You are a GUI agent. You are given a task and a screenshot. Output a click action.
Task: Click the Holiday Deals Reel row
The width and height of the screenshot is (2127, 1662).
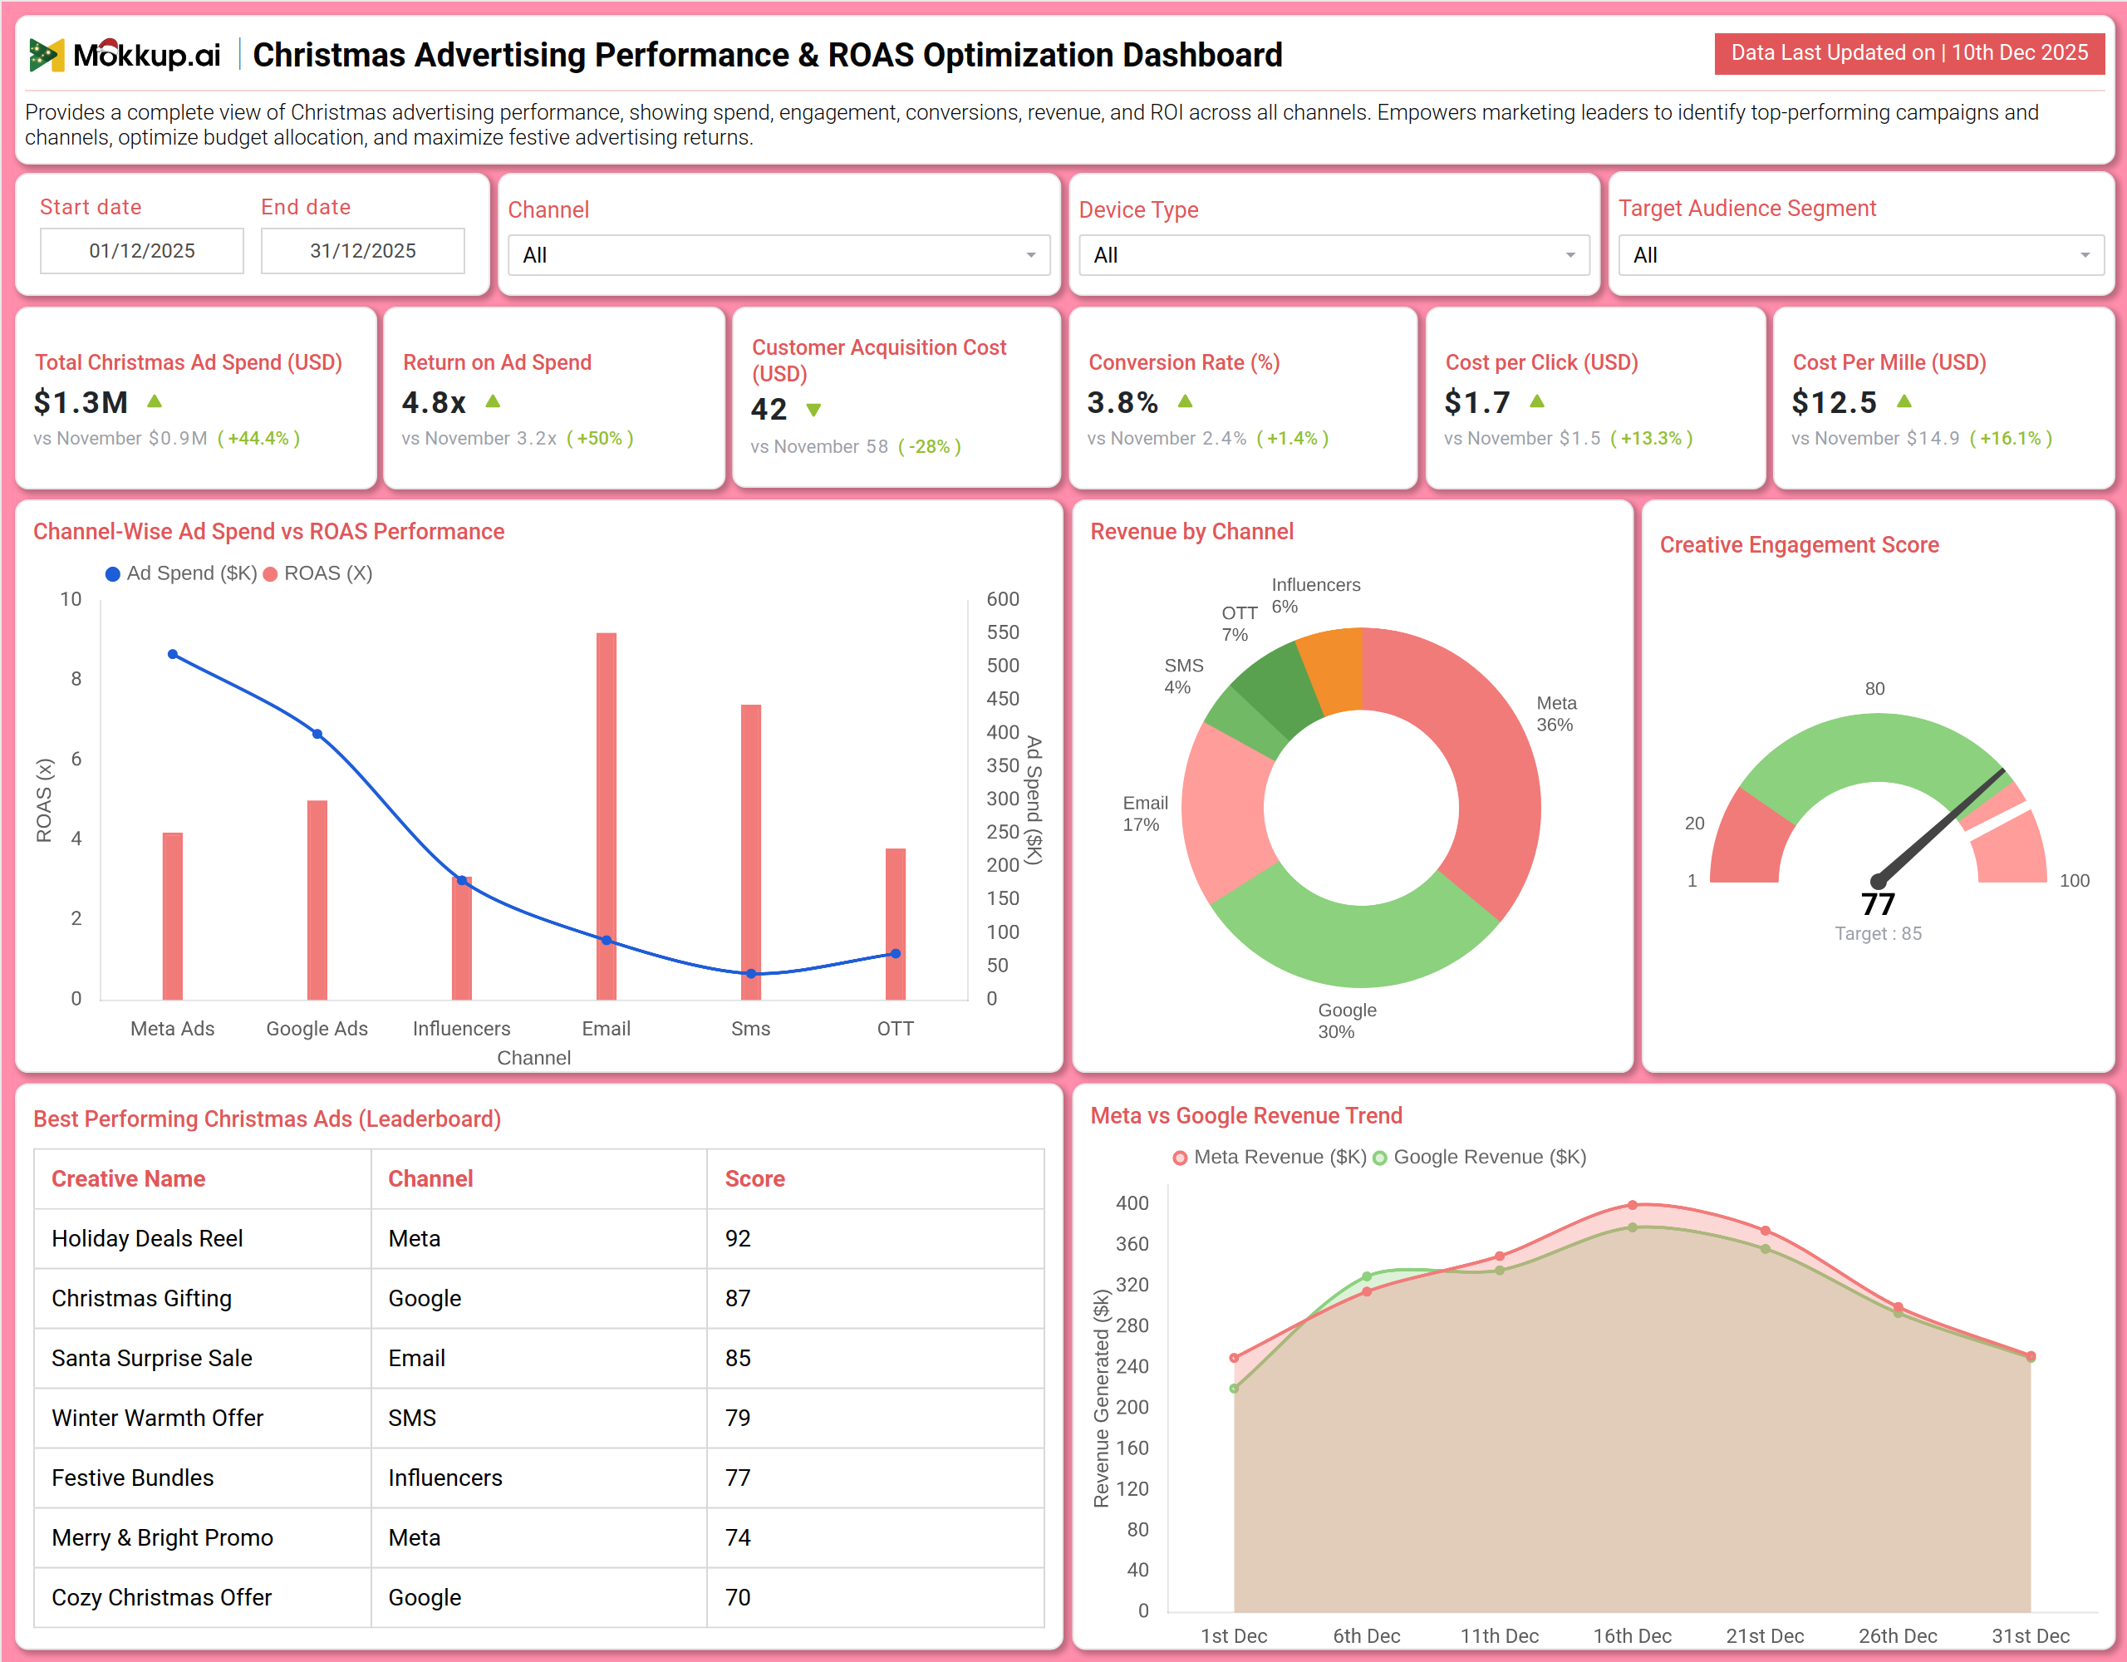(x=538, y=1239)
